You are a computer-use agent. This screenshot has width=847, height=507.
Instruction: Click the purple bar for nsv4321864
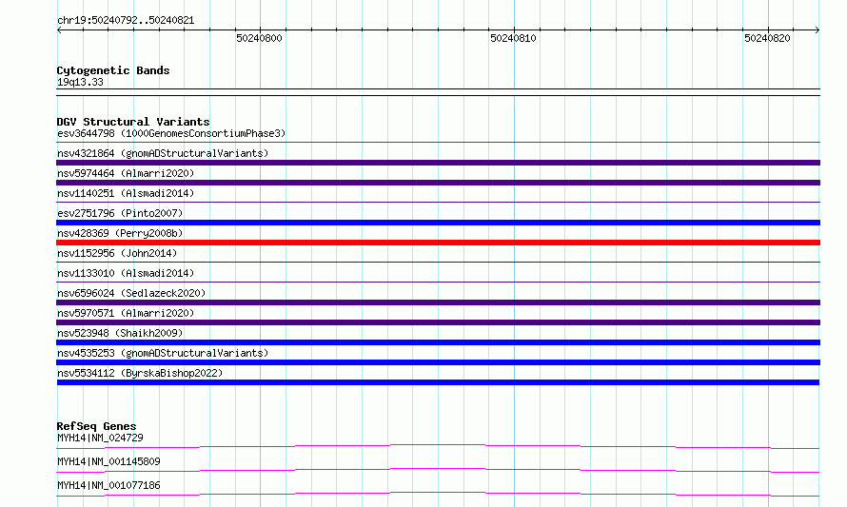coord(438,163)
